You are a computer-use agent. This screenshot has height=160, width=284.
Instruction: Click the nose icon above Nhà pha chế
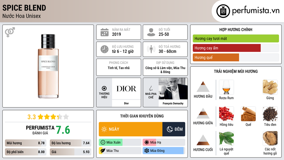click(x=151, y=88)
